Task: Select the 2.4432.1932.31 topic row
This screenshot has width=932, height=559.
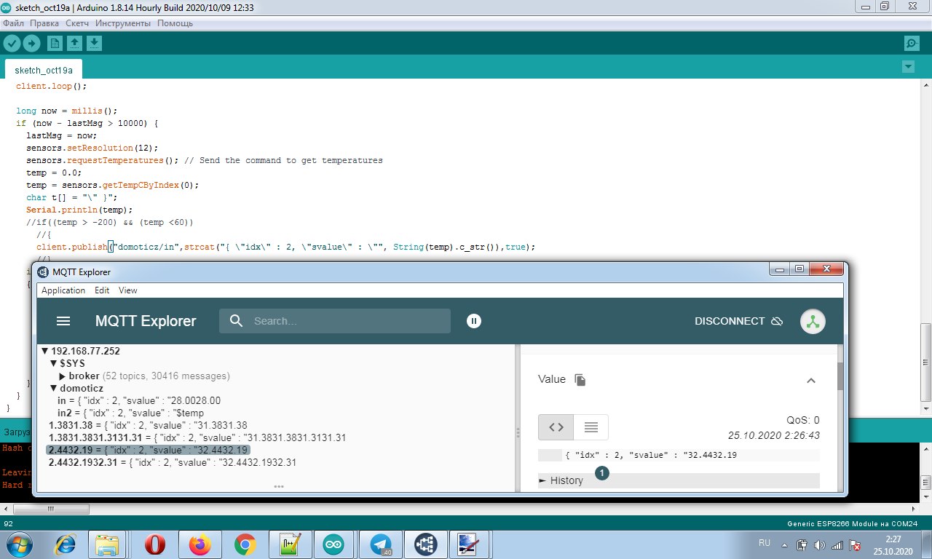Action: (172, 462)
